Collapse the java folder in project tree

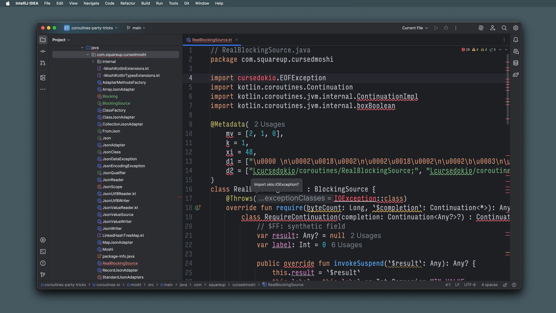pos(82,48)
